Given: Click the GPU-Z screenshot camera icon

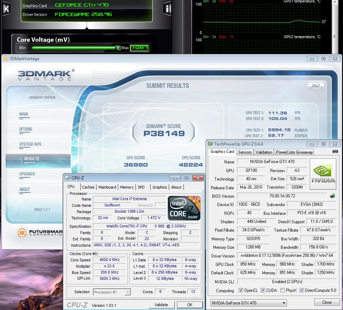Looking at the screenshot, I should pos(335,152).
